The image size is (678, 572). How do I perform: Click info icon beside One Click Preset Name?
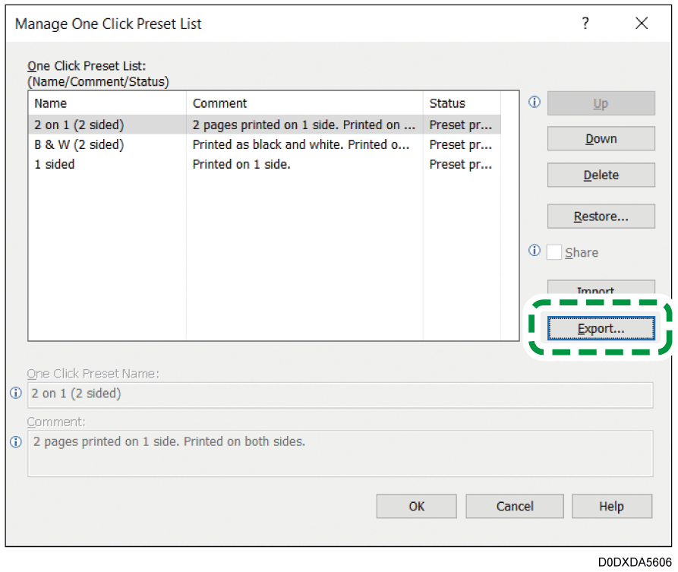[15, 393]
